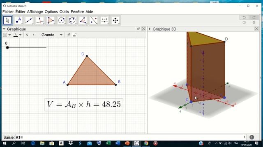The height and width of the screenshot is (147, 263).
Task: Open the Affichage menu
Action: (35, 12)
